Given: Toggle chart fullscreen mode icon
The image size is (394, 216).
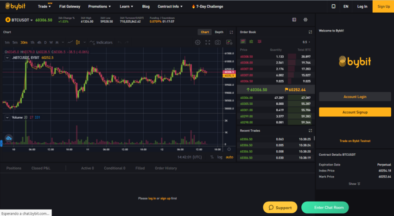Looking at the screenshot, I should 208,43.
